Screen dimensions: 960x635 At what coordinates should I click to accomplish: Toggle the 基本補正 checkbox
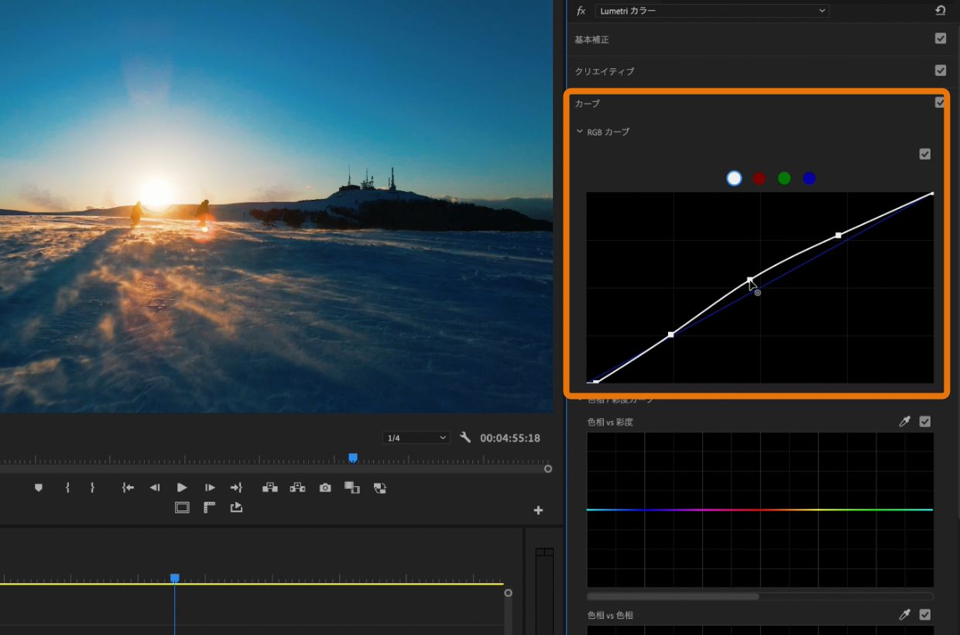(x=941, y=39)
